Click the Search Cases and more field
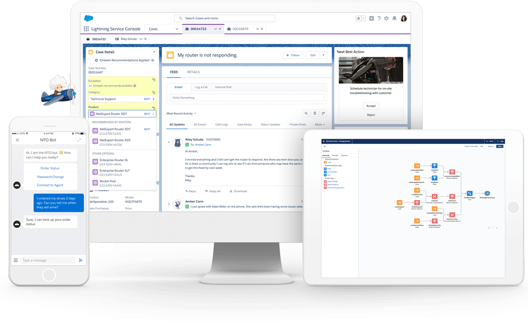The height and width of the screenshot is (325, 528). pyautogui.click(x=225, y=18)
